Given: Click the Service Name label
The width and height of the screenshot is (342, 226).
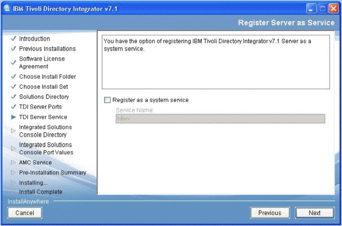Looking at the screenshot, I should [x=135, y=110].
